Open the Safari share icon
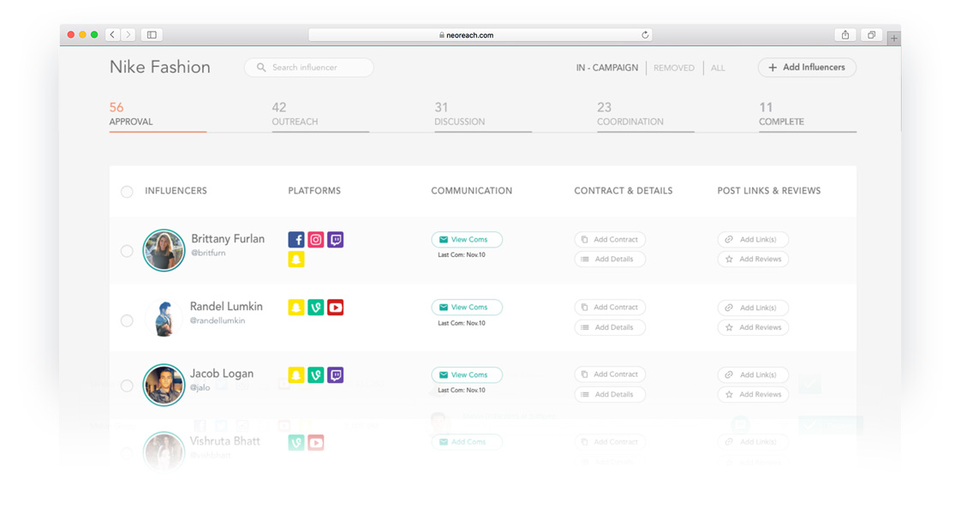The image size is (967, 514). tap(845, 35)
